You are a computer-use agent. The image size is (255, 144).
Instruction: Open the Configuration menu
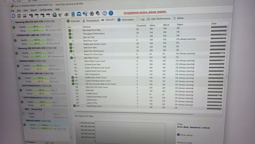click(x=46, y=10)
